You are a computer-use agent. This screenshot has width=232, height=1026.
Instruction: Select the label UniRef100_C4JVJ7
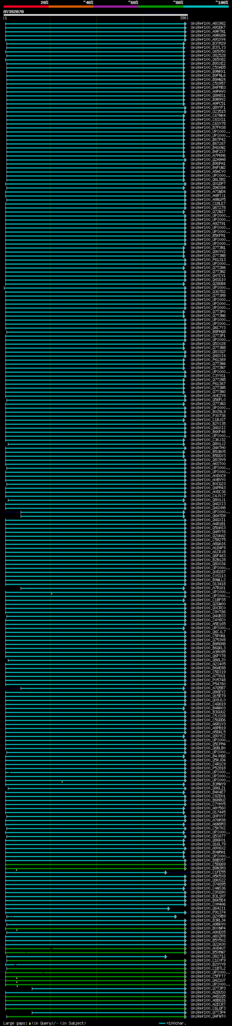coord(208,496)
